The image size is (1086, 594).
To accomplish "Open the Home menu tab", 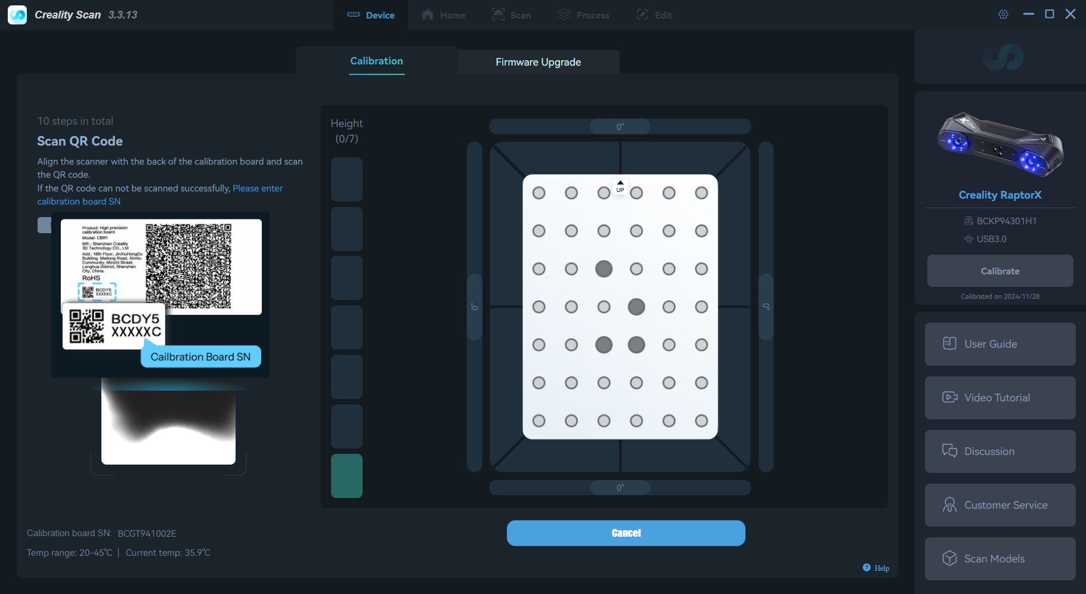I will (x=444, y=15).
